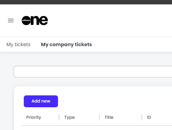Click gray background left of search box

7,72
